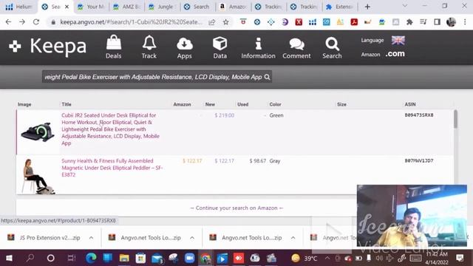
Task: Open the Data cube menu
Action: 220,47
